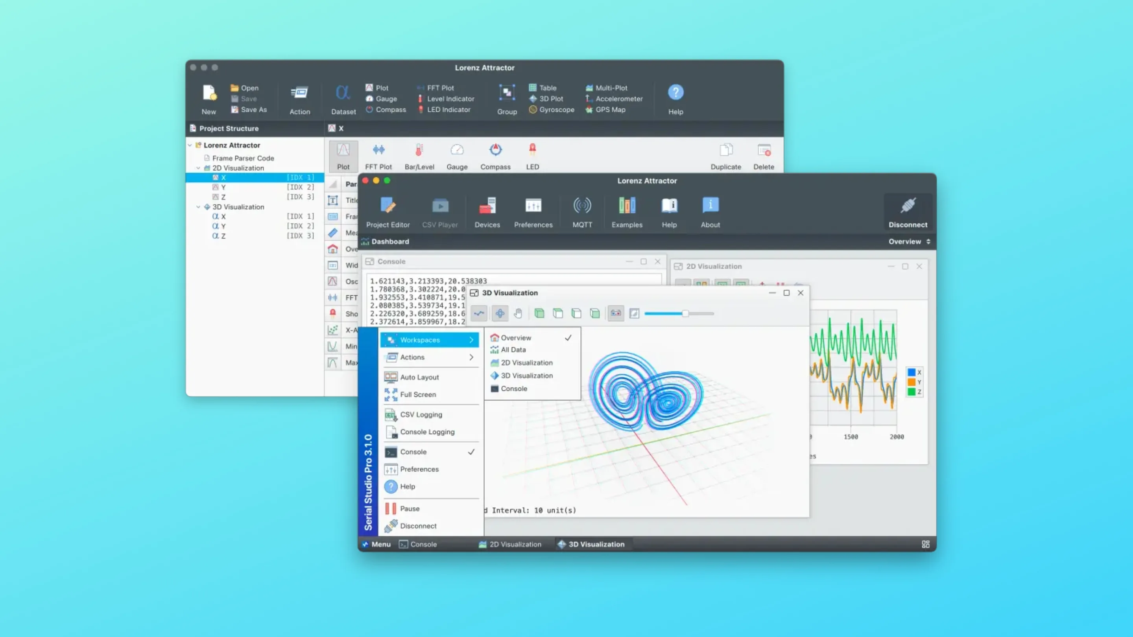Adjust the 3D Visualization zoom slider handle
Viewport: 1133px width, 637px height.
(685, 313)
